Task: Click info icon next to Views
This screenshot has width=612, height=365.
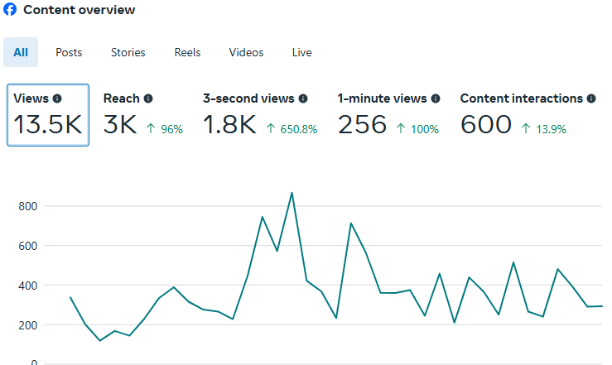Action: point(57,98)
